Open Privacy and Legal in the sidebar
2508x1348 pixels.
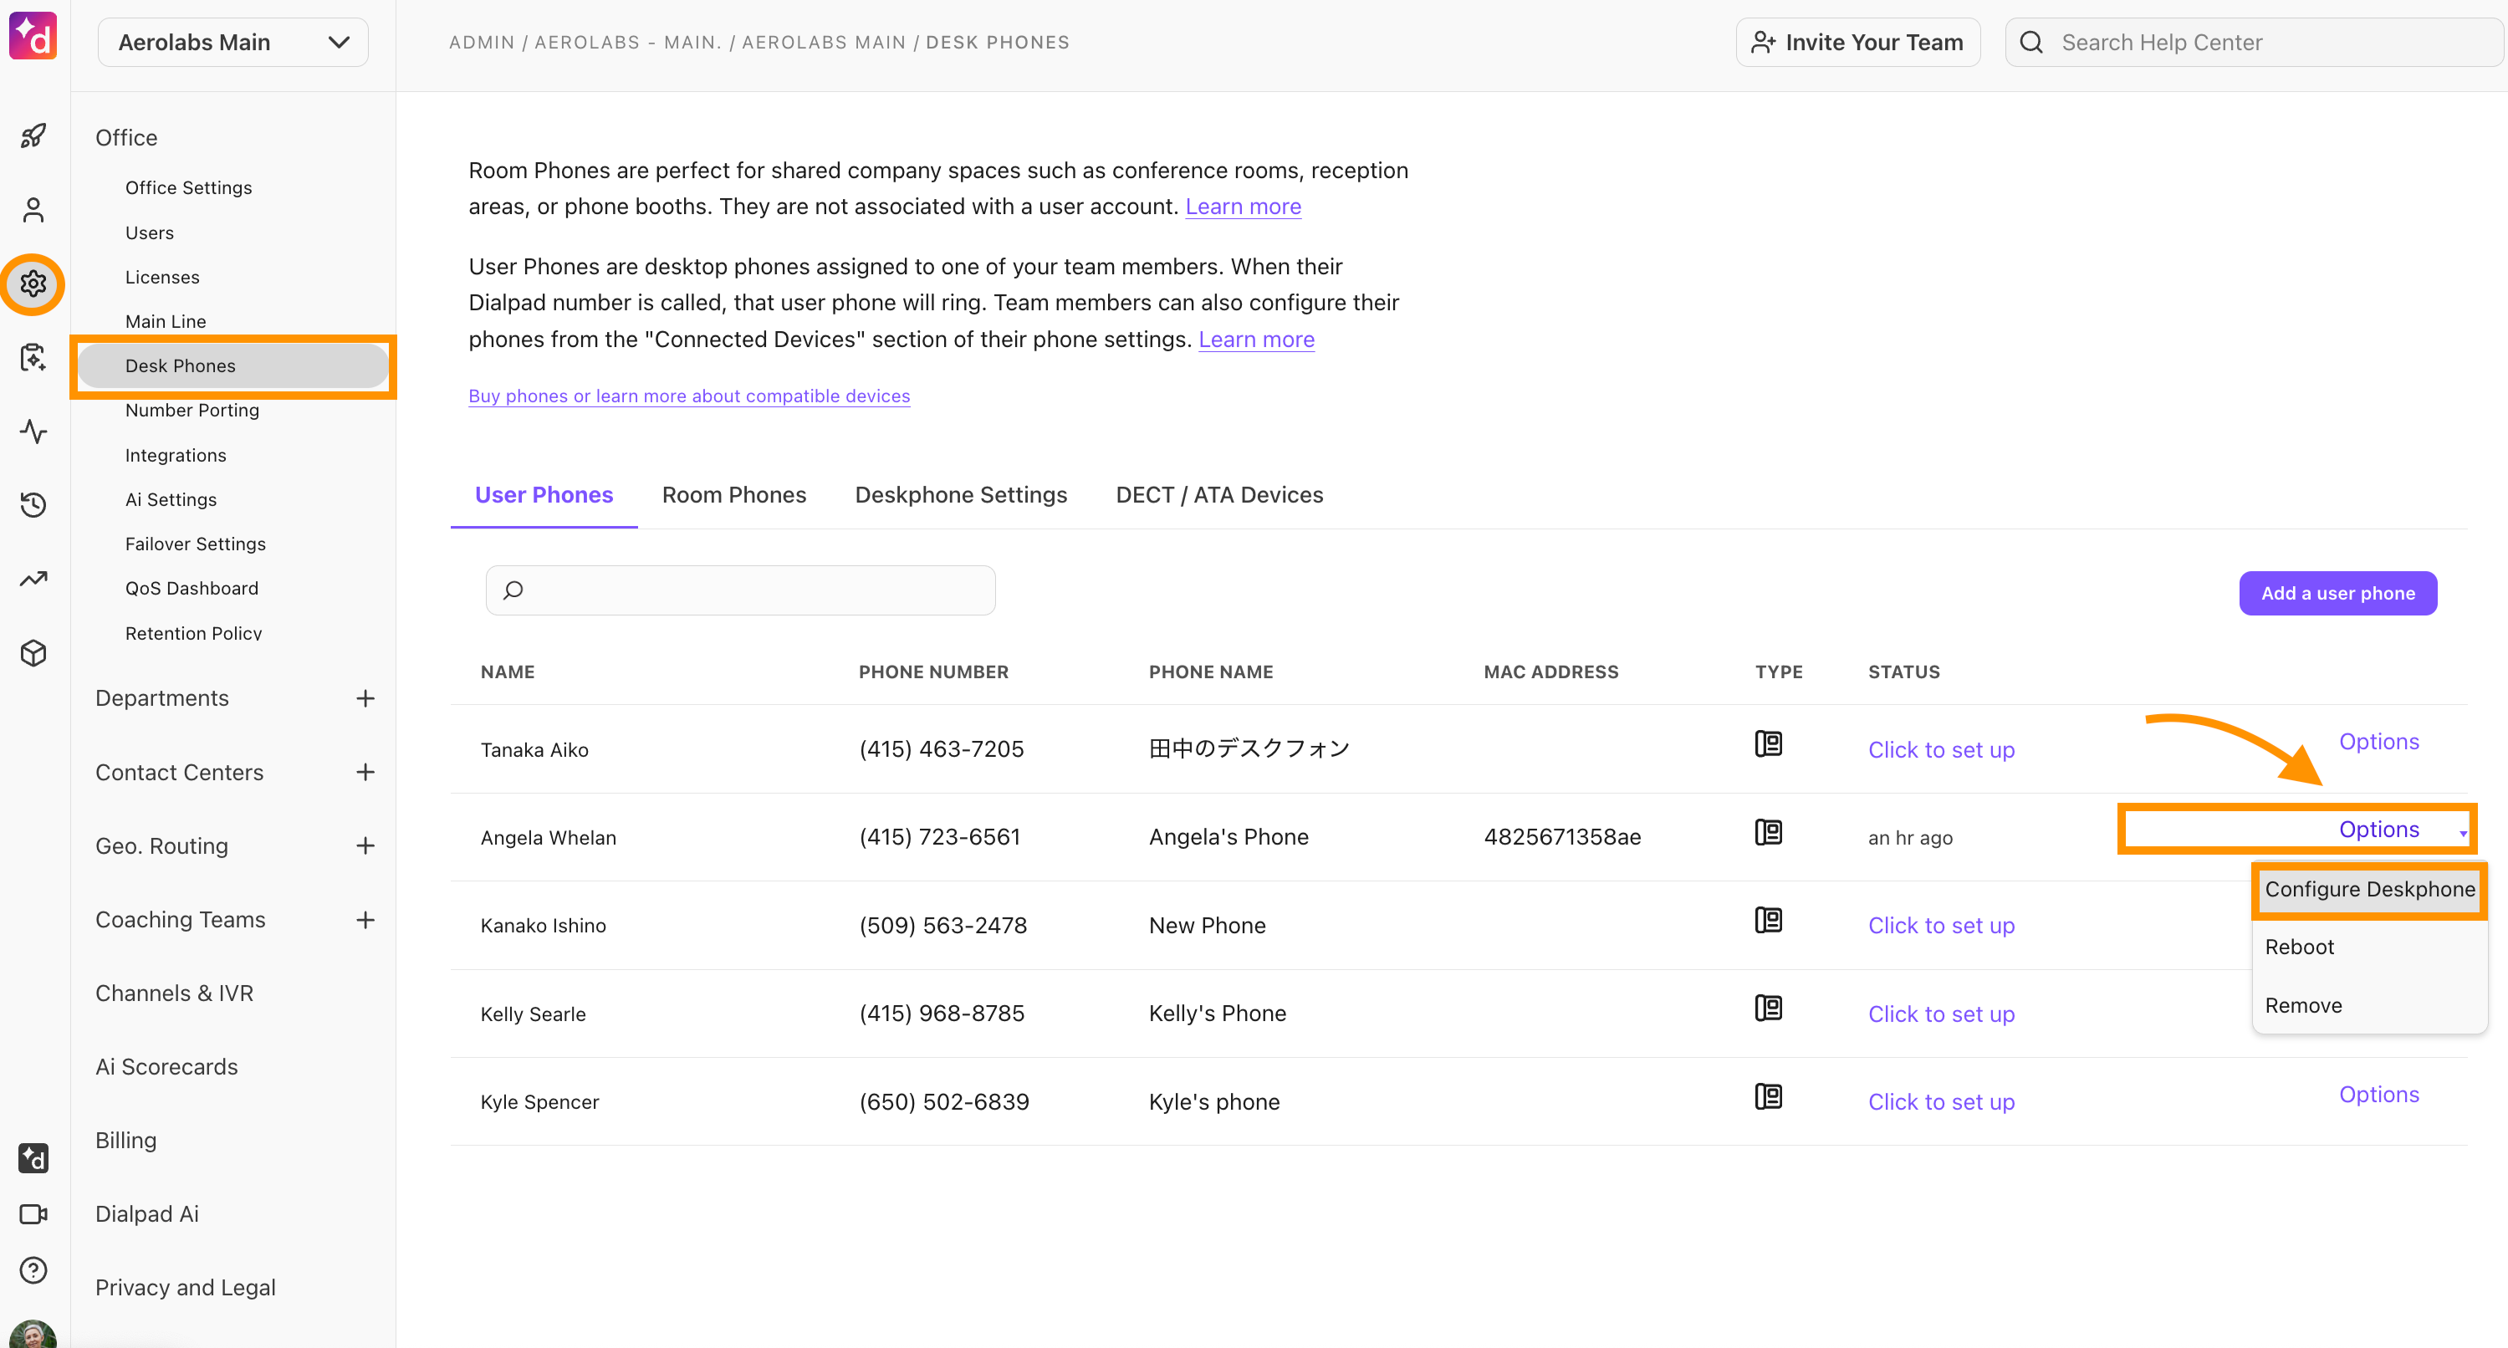185,1288
